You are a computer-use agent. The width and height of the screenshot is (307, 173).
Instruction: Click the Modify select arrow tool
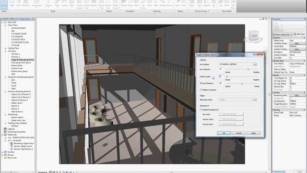pyautogui.click(x=4, y=4)
